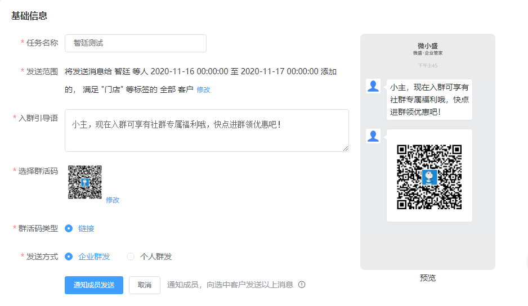
Task: Click 修改 link after 发送范围 text
Action: (203, 89)
